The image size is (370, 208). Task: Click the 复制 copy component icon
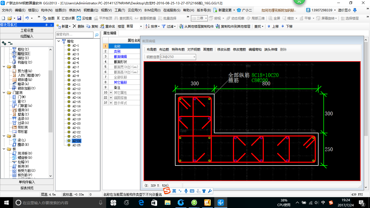(x=88, y=26)
